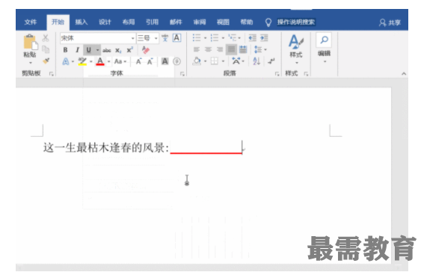
Task: Justify the paragraph text
Action: 231,49
